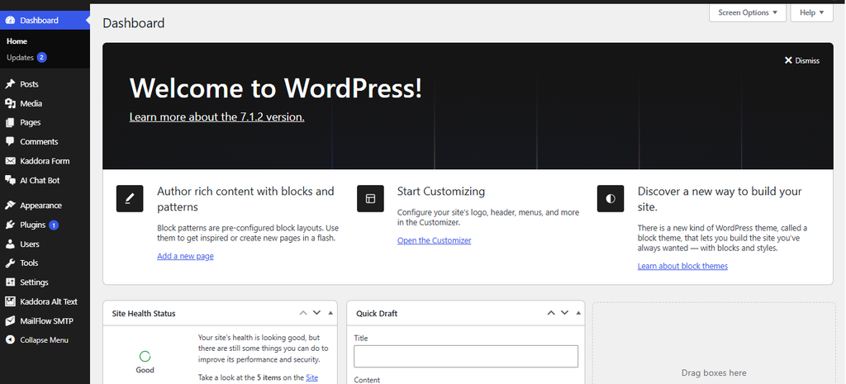Move Site Health Status box up
This screenshot has height=384, width=846.
[303, 313]
